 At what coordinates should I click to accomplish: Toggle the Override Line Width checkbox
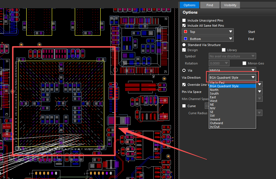point(184,85)
